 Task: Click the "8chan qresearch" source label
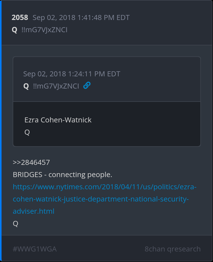172,249
